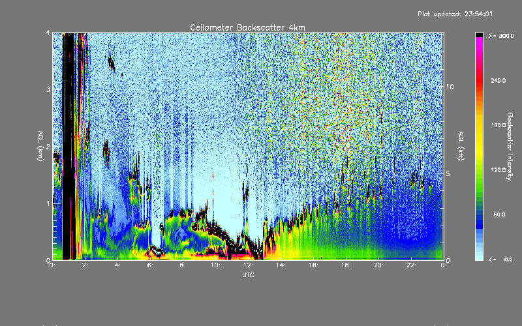
Task: Click the '2:' tick on the UTC axis
Action: [x=85, y=265]
